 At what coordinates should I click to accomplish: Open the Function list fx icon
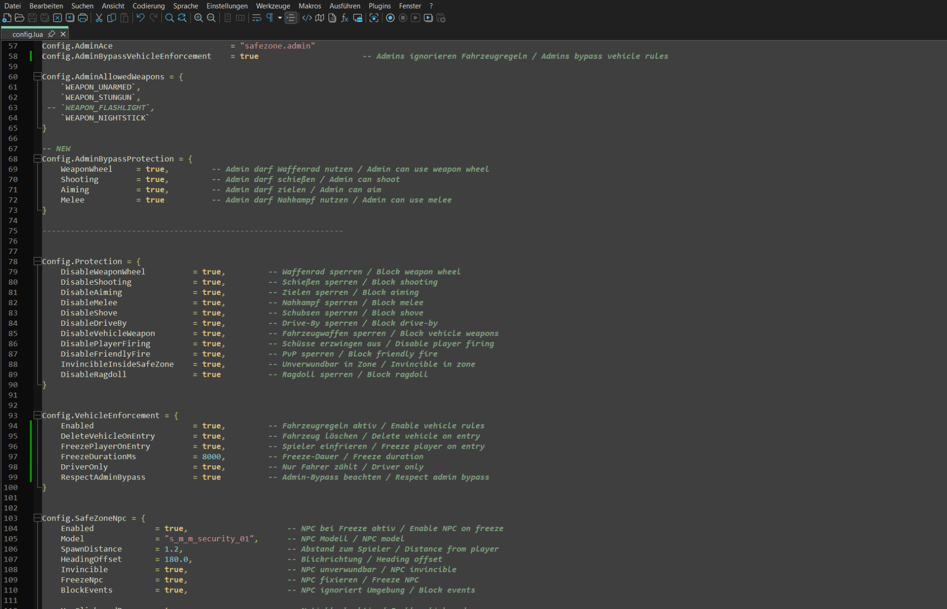[345, 18]
